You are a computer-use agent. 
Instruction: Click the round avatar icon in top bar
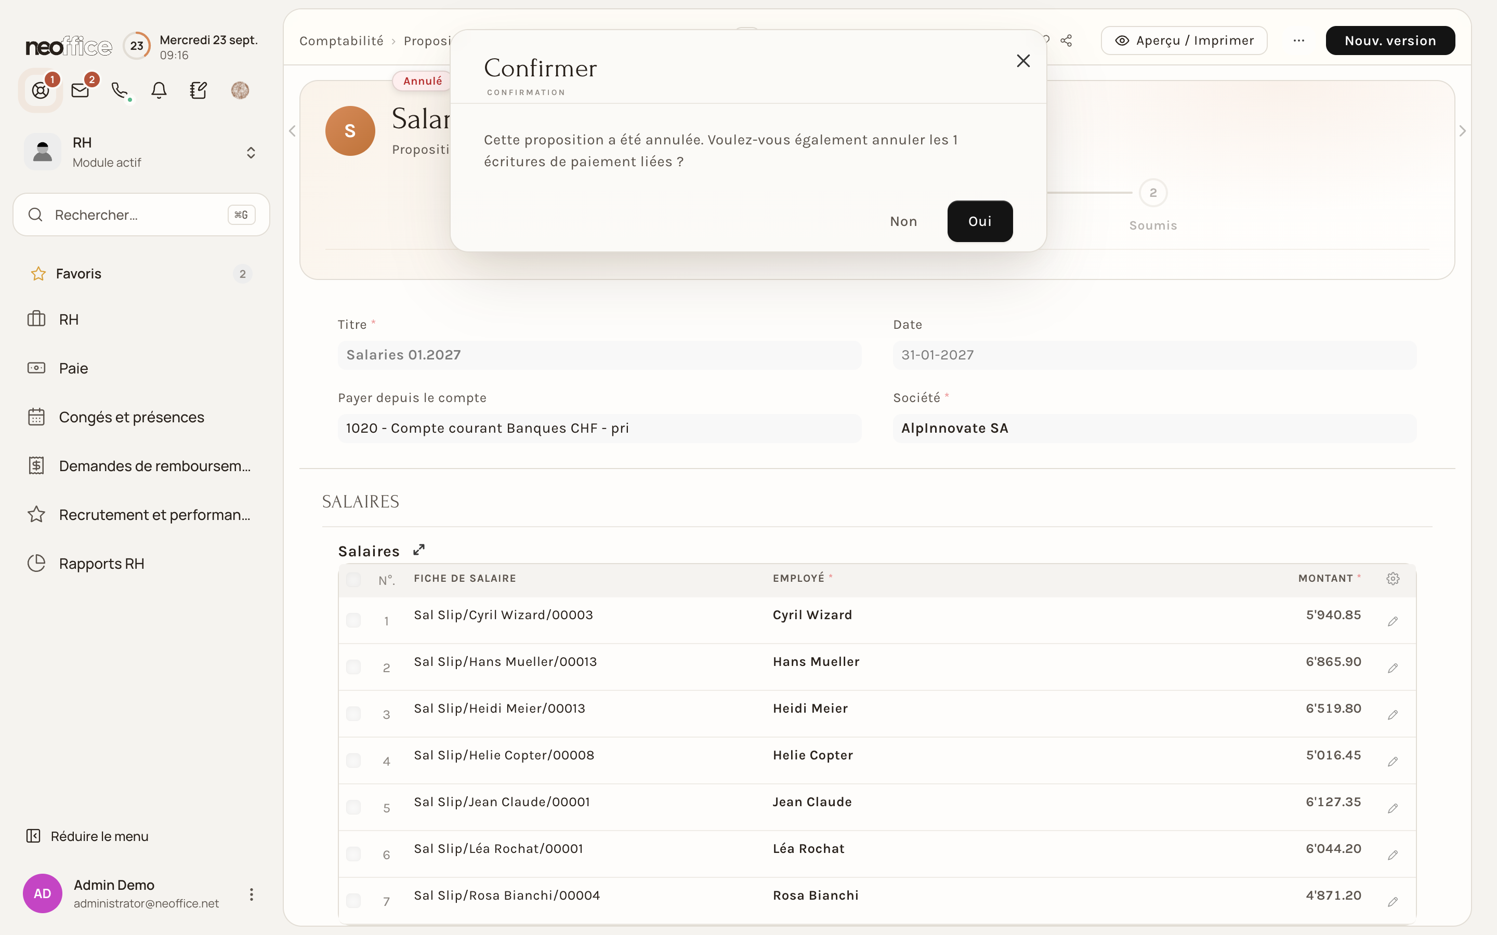click(240, 90)
